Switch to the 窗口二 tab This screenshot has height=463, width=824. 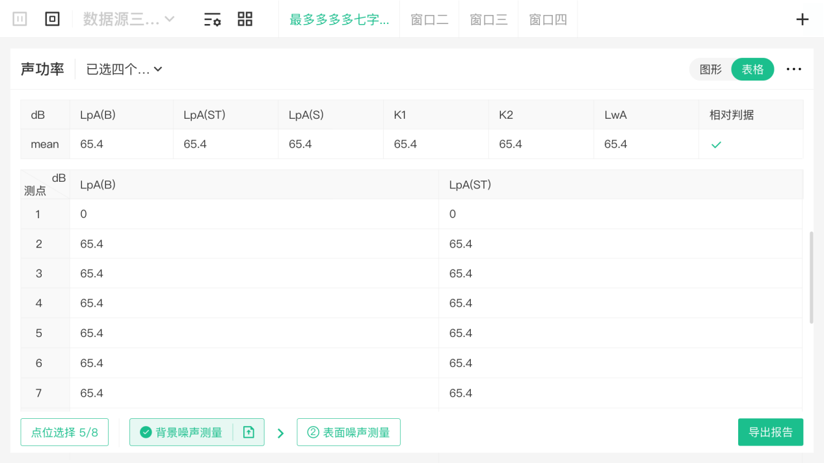click(x=429, y=19)
